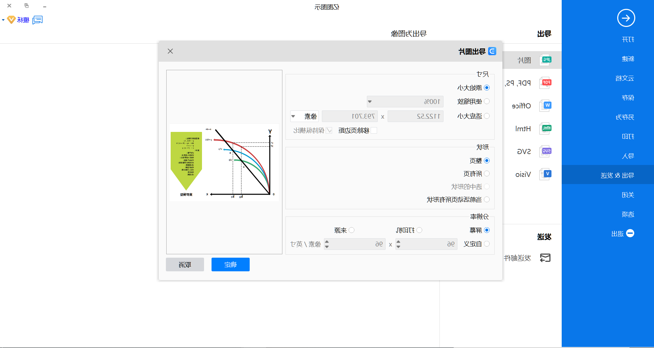Cancel export with 取消 button
The height and width of the screenshot is (348, 654).
(x=185, y=264)
